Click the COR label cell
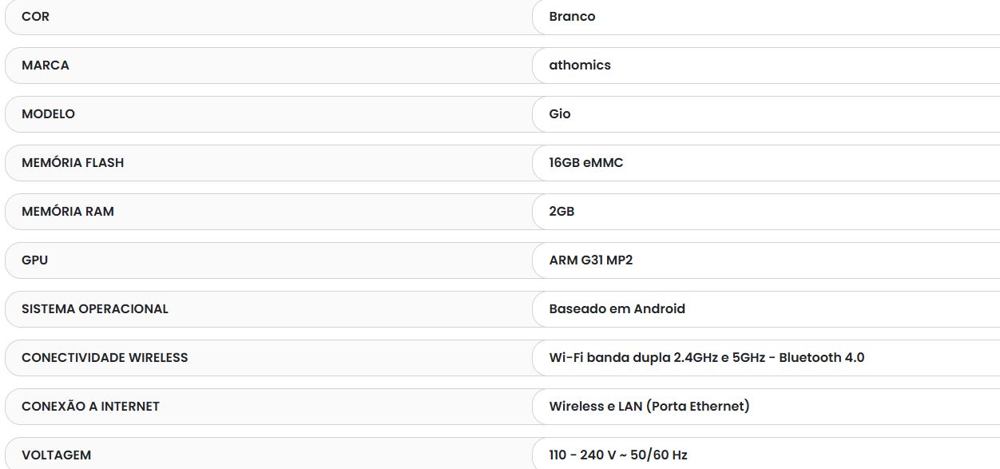Image resolution: width=1000 pixels, height=469 pixels. tap(268, 17)
